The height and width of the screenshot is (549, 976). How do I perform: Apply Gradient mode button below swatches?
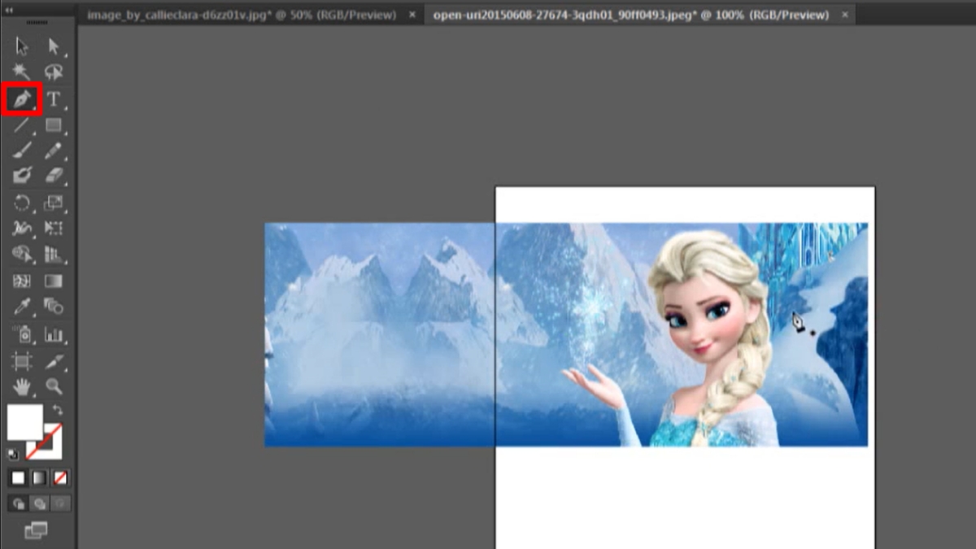pyautogui.click(x=38, y=478)
